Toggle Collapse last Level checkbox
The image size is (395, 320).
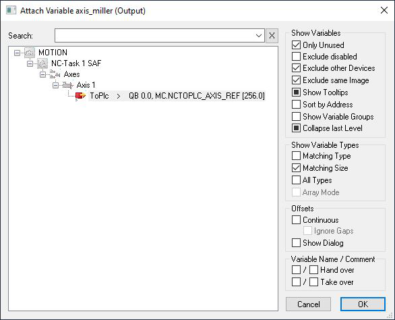pyautogui.click(x=296, y=128)
